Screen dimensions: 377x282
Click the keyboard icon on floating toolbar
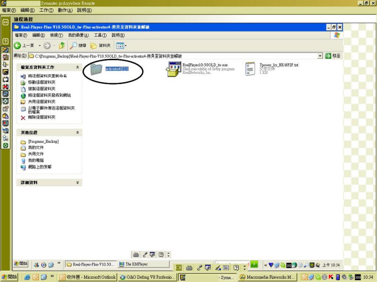(136, 254)
